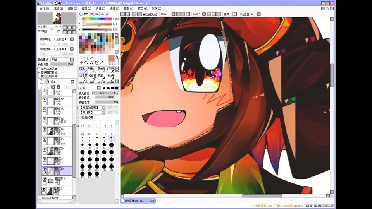
Task: Select 指定选取来源 selection source radio
Action: coord(39,76)
